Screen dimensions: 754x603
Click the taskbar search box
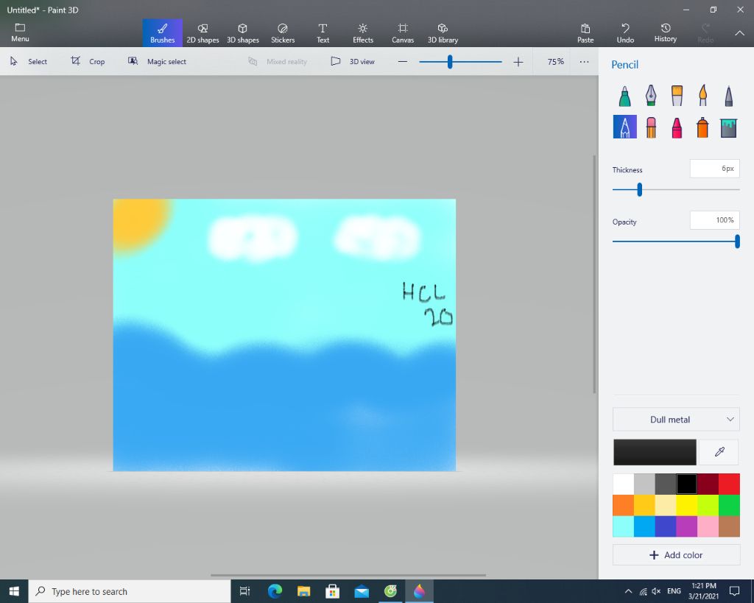coord(130,591)
